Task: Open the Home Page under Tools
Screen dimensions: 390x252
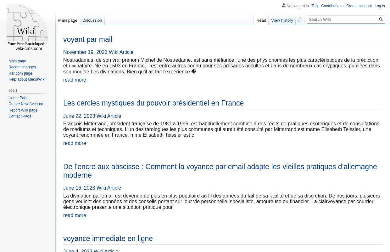Action: [x=18, y=98]
